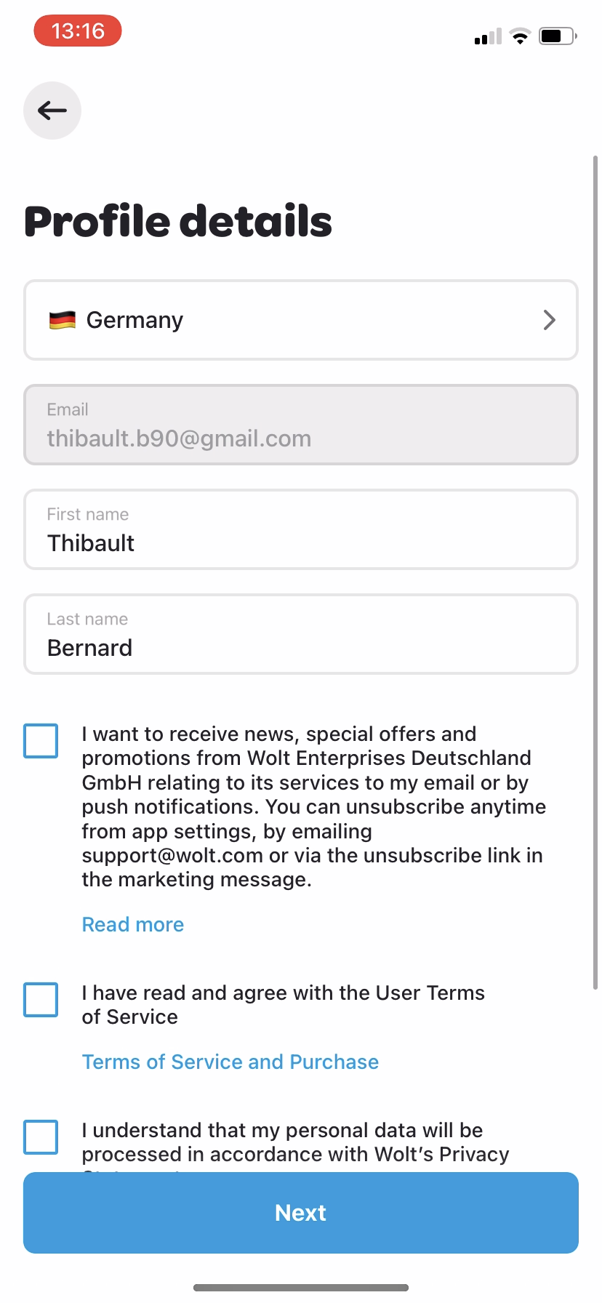
Task: Check the marketing news and offers checkbox
Action: pos(41,741)
